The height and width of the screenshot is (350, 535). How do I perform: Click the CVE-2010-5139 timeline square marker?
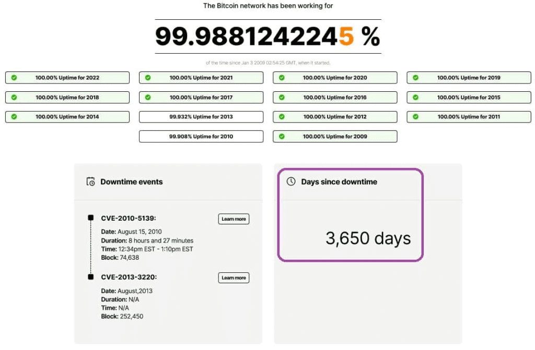point(91,218)
